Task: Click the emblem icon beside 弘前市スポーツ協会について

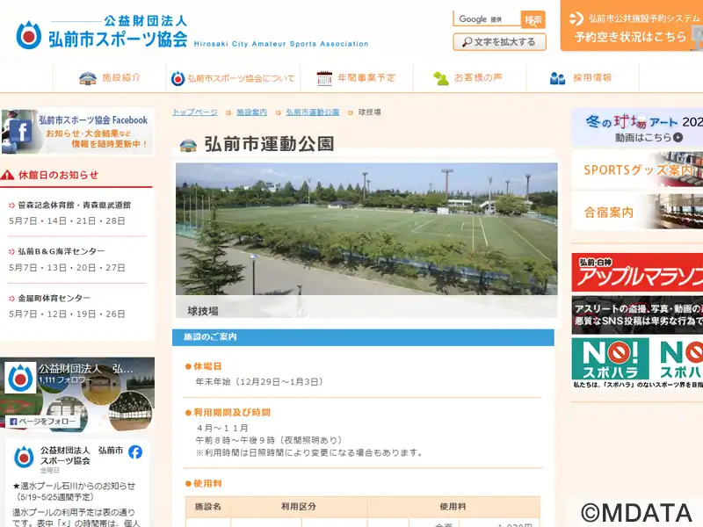Action: [x=178, y=79]
